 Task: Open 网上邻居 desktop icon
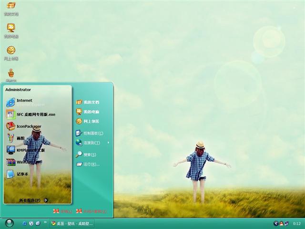coord(10,52)
